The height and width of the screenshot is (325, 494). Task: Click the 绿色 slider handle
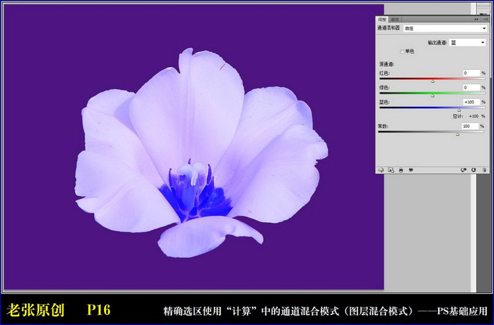click(x=433, y=96)
